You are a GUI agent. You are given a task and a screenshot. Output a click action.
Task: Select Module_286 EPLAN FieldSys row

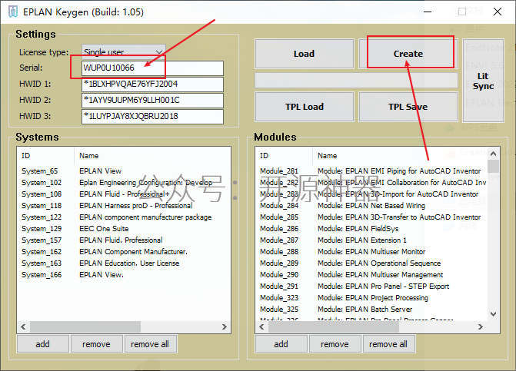tap(371, 229)
